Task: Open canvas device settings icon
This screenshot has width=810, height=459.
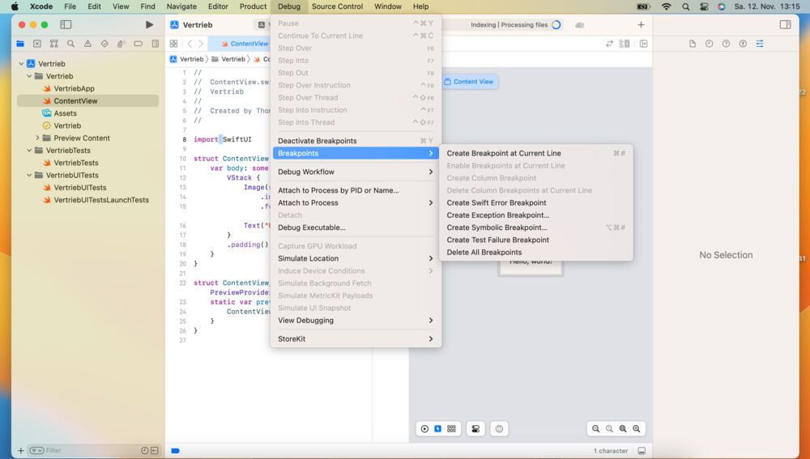Action: tap(475, 428)
